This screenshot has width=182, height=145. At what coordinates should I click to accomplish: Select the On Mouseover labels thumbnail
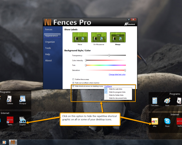(x=99, y=37)
